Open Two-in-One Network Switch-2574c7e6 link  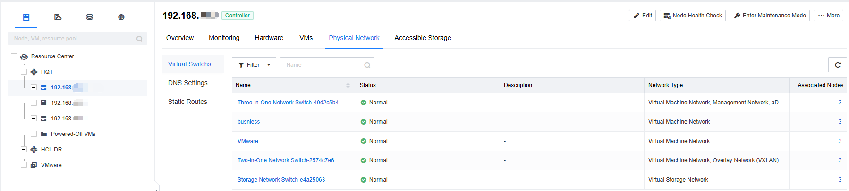click(286, 160)
